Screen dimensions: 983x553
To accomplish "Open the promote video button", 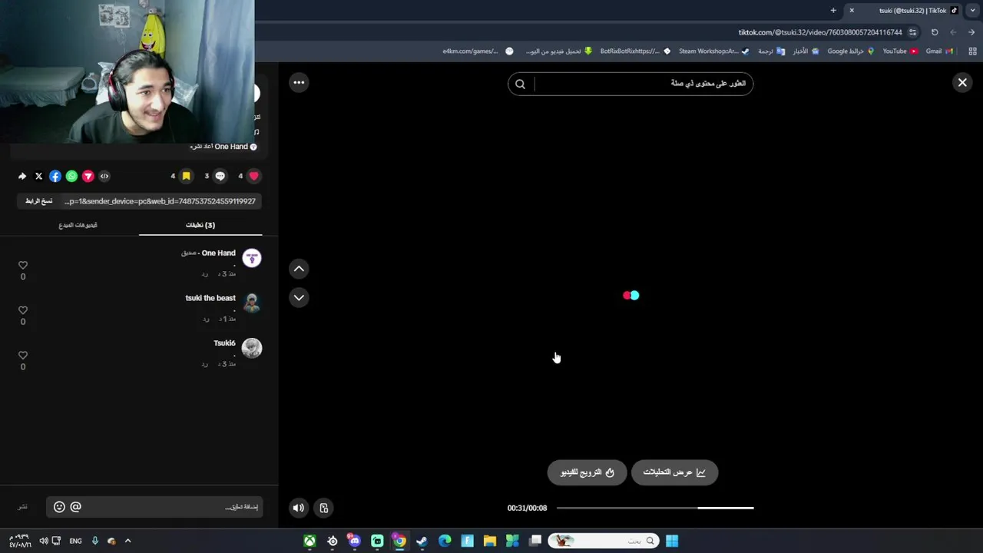I will tap(587, 472).
